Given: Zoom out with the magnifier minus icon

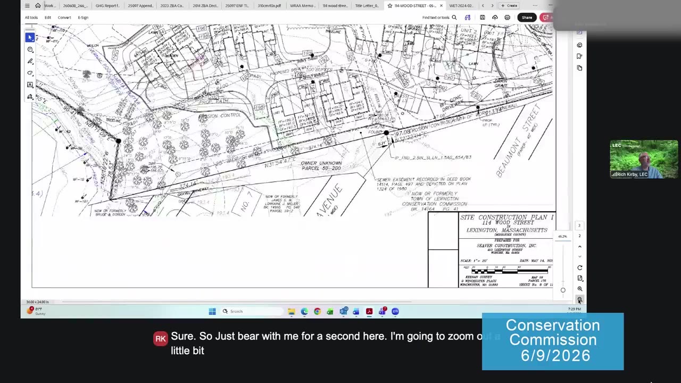Looking at the screenshot, I should [579, 300].
